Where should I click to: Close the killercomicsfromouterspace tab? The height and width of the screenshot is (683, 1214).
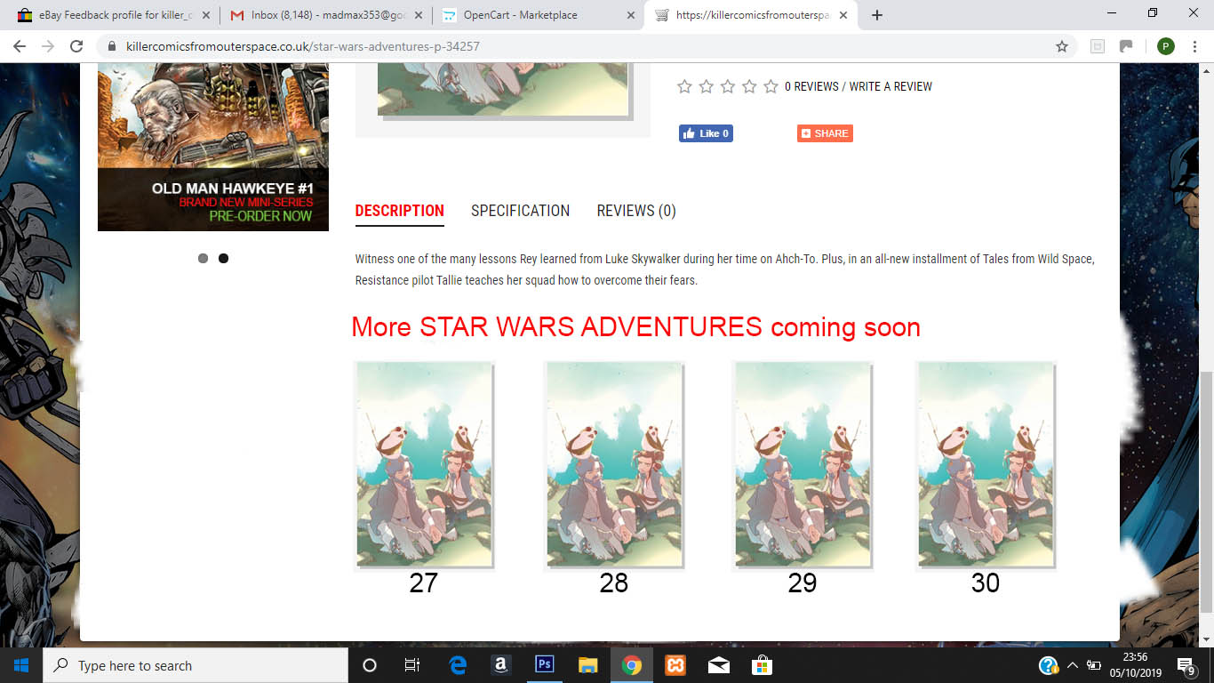coord(843,15)
